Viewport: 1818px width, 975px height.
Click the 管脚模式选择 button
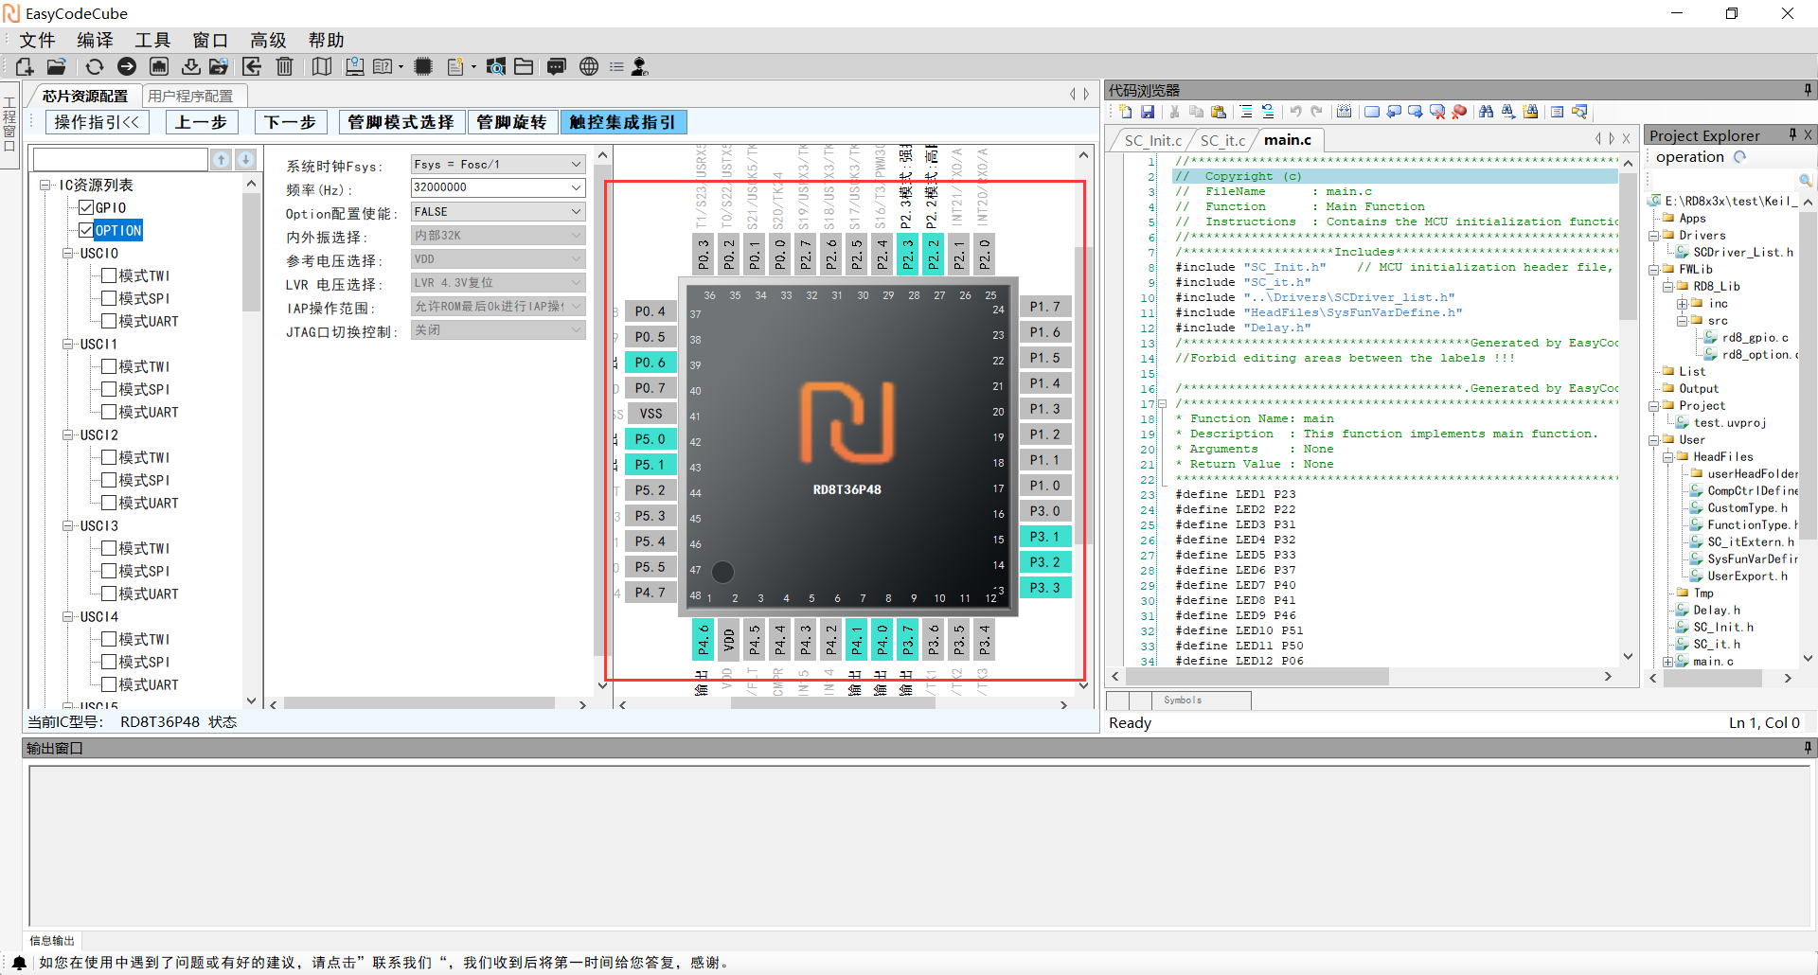point(401,122)
